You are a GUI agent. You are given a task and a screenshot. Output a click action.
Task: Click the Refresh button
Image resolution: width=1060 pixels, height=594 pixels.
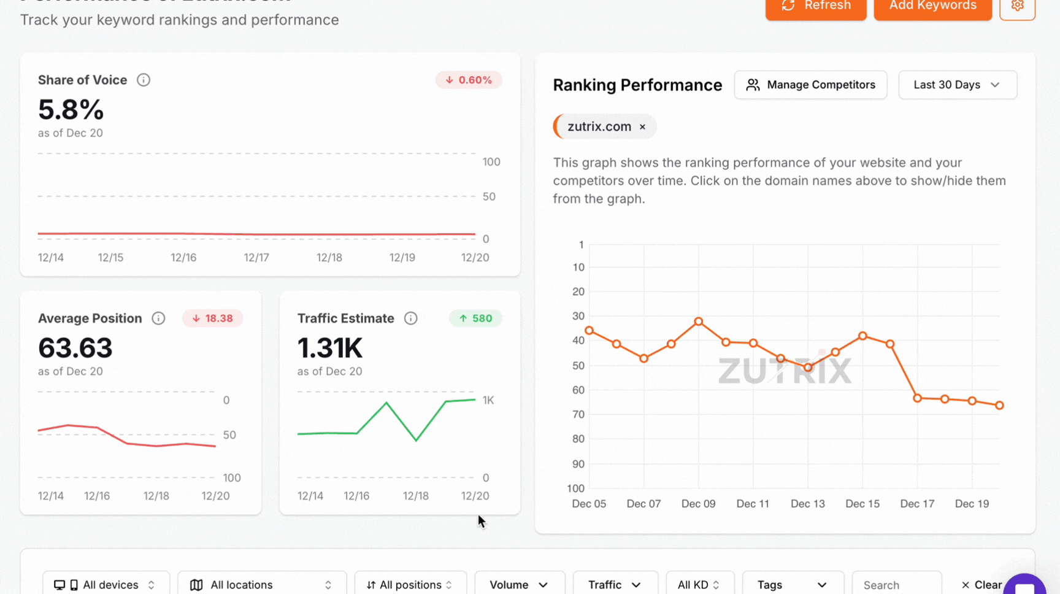[815, 7]
